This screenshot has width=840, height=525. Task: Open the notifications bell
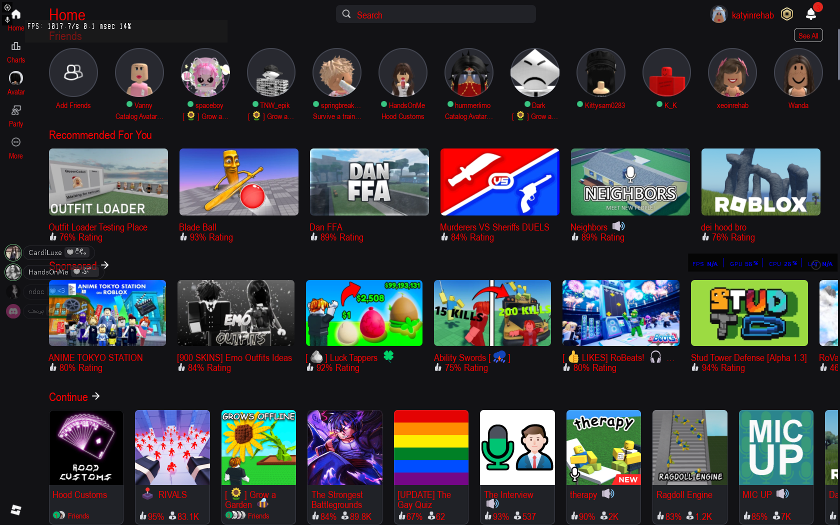(811, 14)
